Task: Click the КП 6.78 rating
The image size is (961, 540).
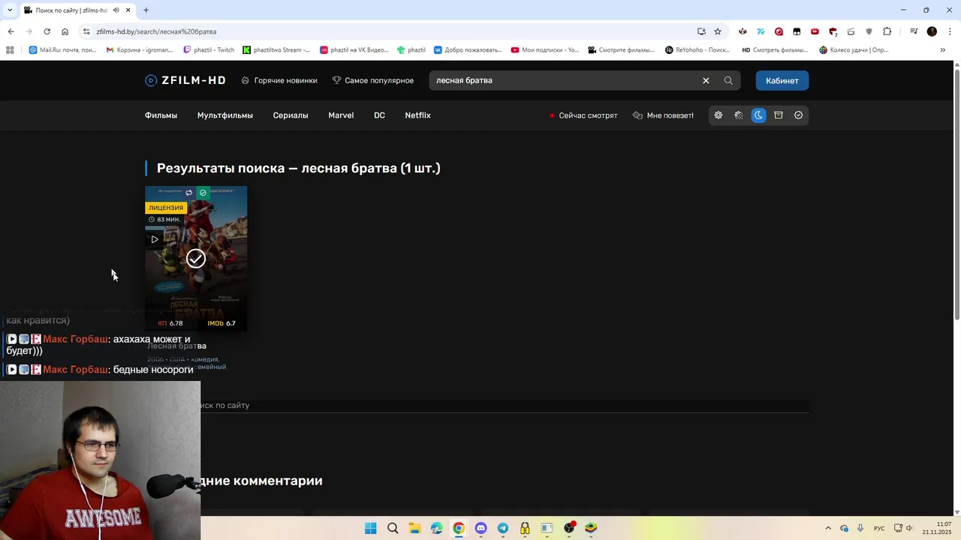Action: 170,323
